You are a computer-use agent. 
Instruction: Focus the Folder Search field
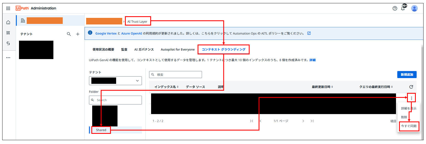[115, 100]
